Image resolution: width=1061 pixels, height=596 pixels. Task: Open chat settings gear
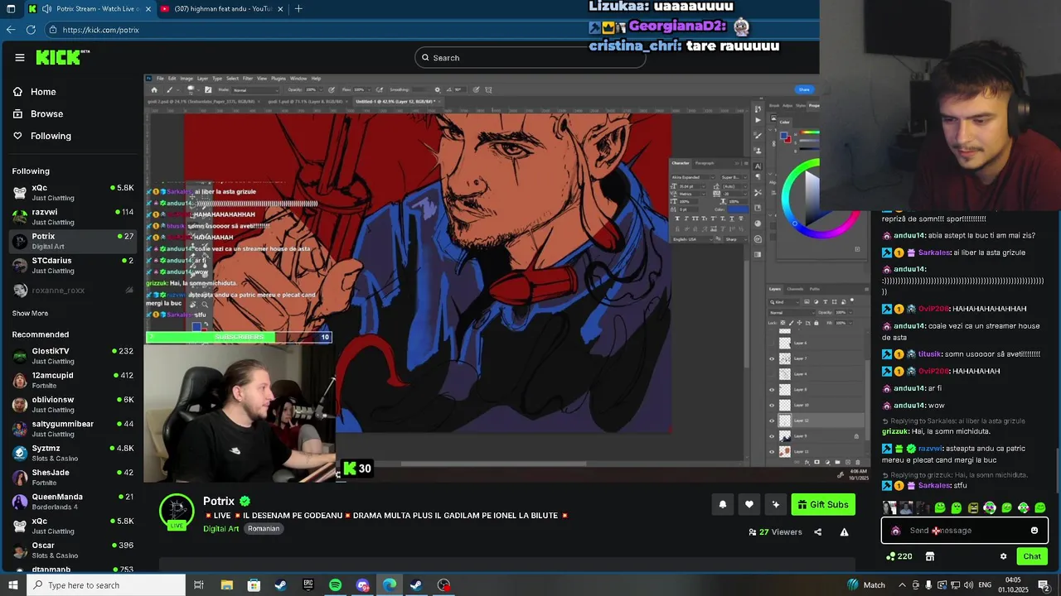coord(1003,556)
